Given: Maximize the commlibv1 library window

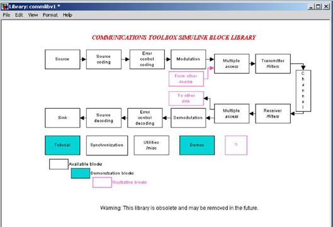Looking at the screenshot, I should [318, 6].
